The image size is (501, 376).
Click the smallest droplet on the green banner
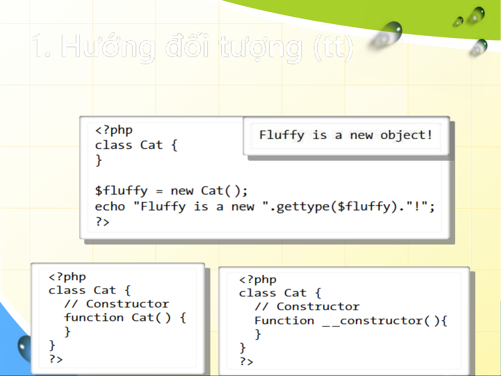(x=458, y=22)
